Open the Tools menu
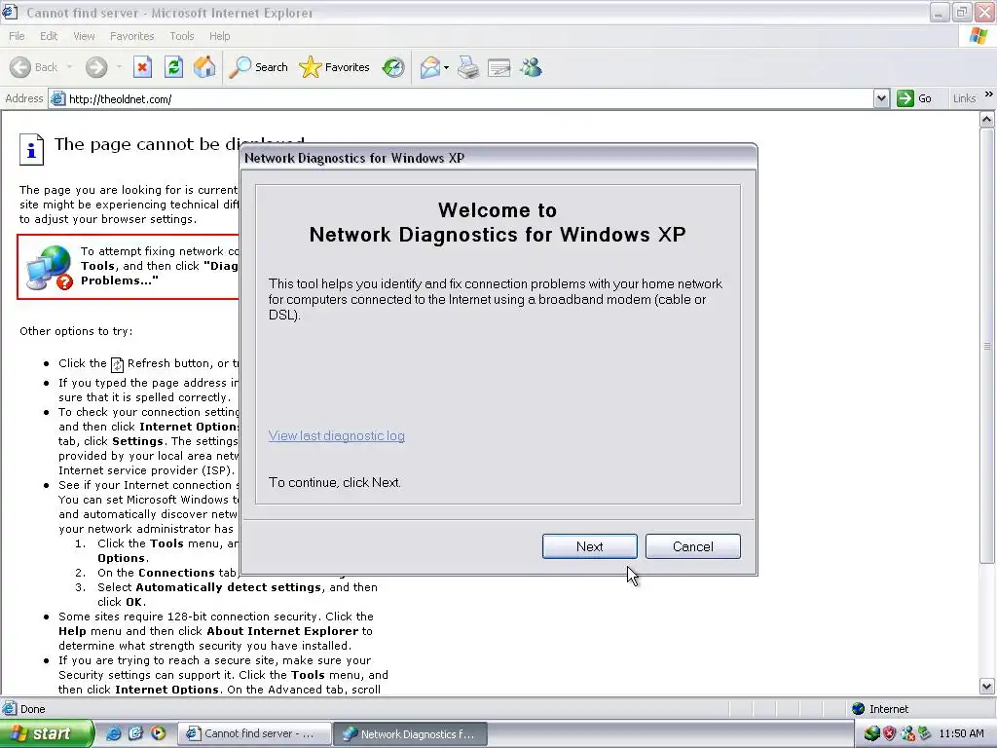This screenshot has width=997, height=748. point(182,36)
